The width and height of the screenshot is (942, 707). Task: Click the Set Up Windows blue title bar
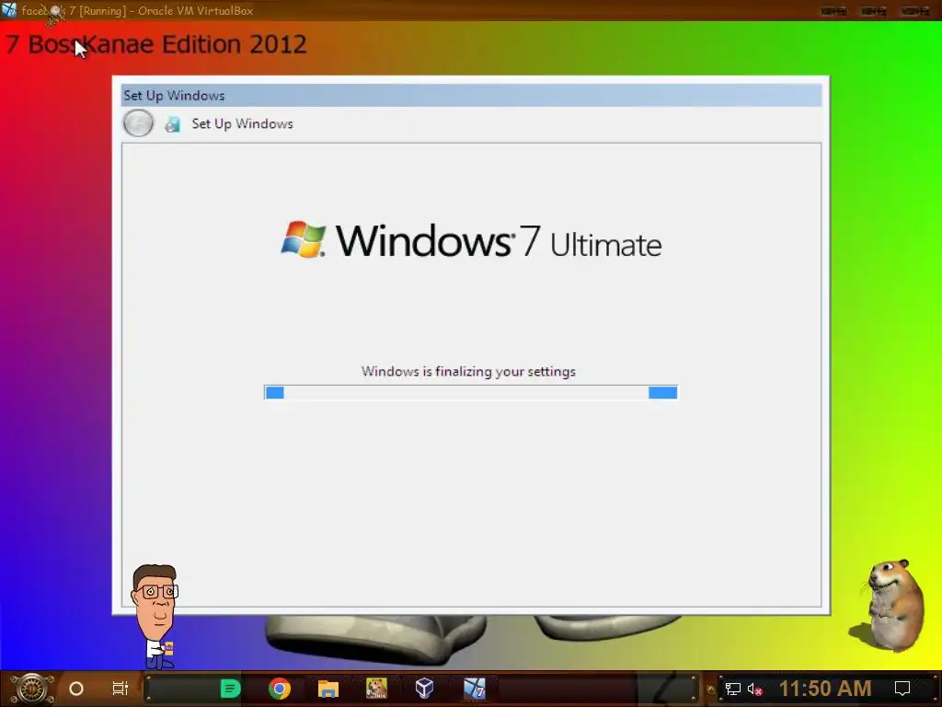click(x=472, y=96)
